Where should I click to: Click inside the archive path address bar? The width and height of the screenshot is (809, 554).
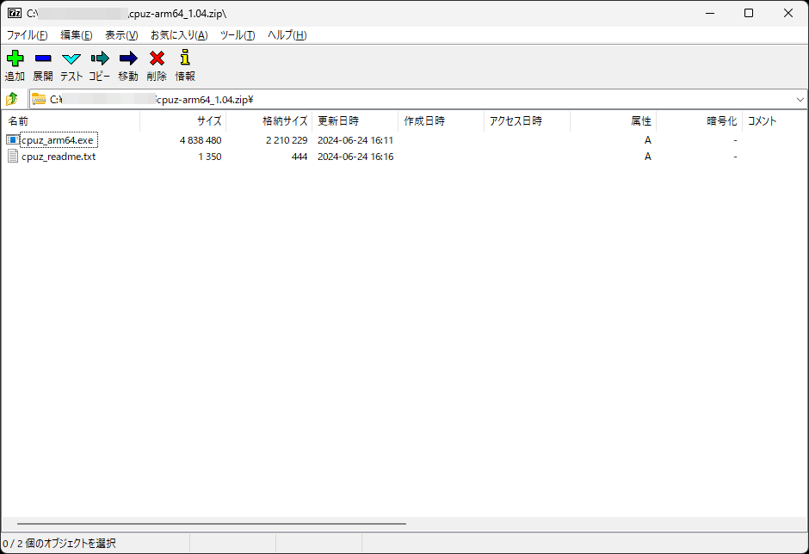pyautogui.click(x=258, y=99)
